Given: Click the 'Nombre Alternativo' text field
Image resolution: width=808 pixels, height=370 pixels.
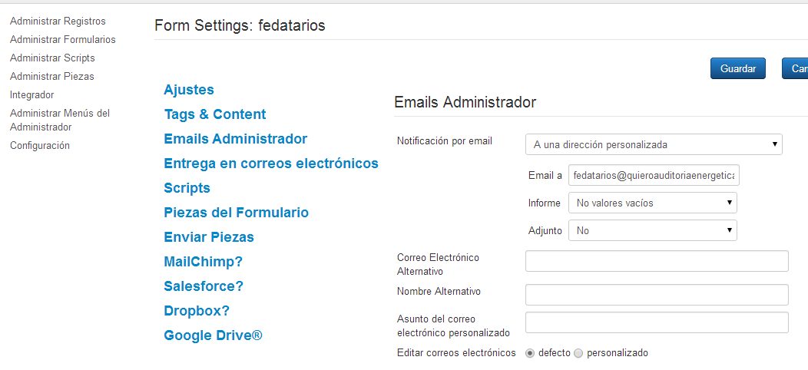Looking at the screenshot, I should (x=657, y=295).
